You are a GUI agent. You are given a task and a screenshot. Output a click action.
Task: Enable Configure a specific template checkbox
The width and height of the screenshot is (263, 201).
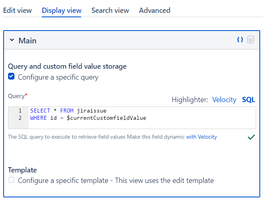tap(11, 180)
